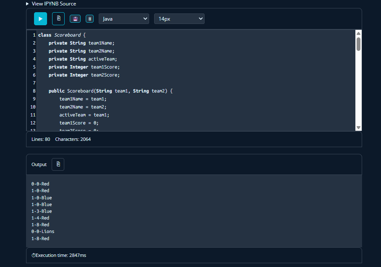Run the code with the play button
The height and width of the screenshot is (267, 381).
pos(40,19)
